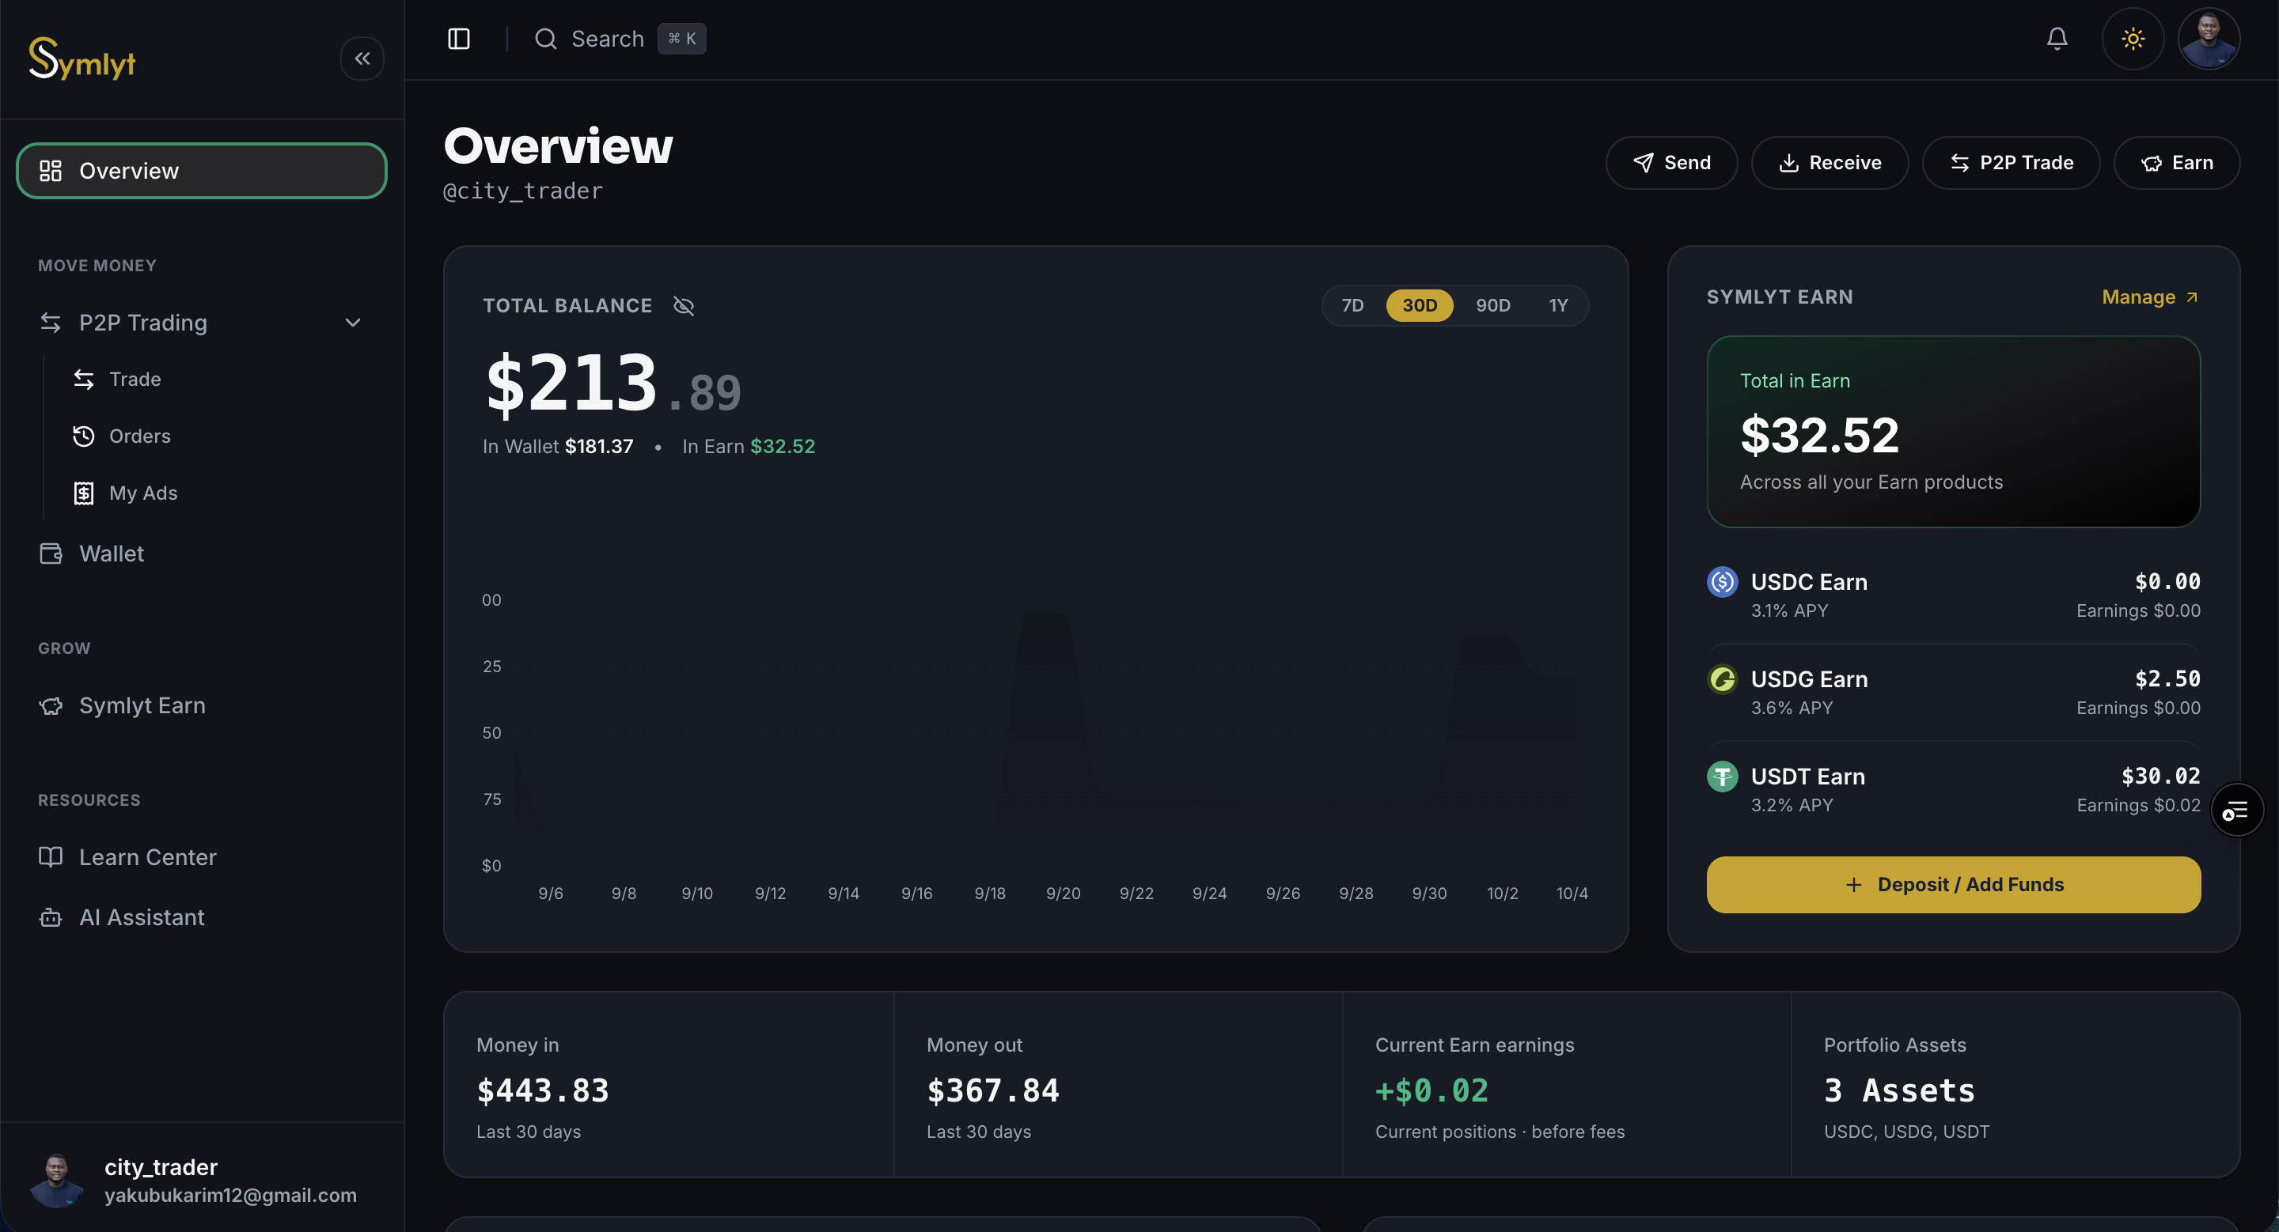Click the Send button
The image size is (2279, 1232).
[1671, 163]
